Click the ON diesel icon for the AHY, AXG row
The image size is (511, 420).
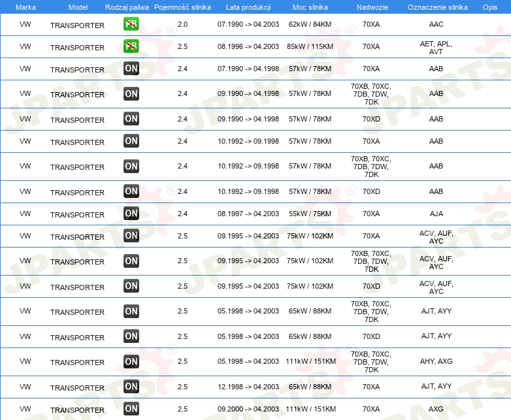tap(131, 361)
